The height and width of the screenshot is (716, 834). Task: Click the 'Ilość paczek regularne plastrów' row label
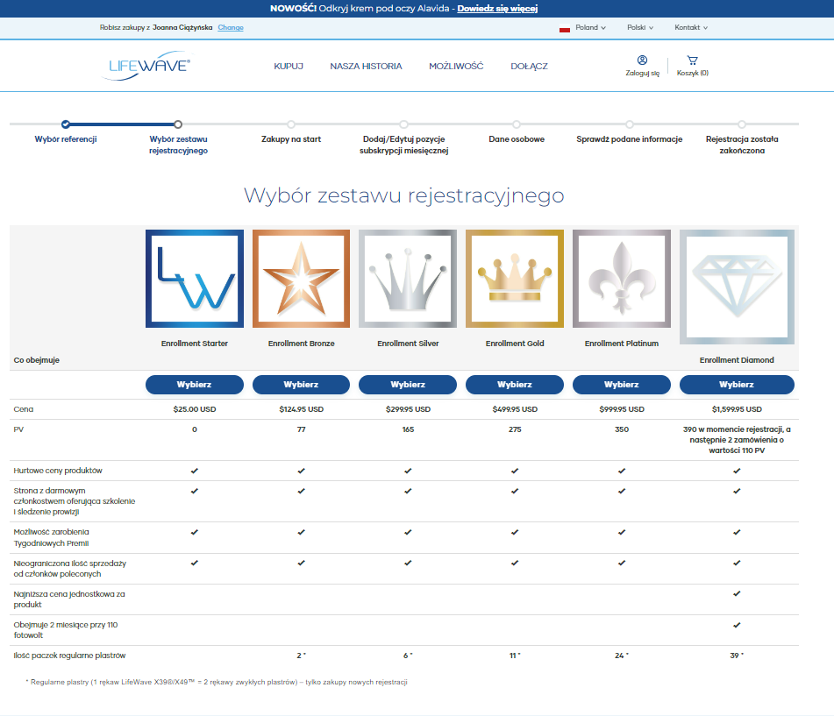(x=69, y=656)
